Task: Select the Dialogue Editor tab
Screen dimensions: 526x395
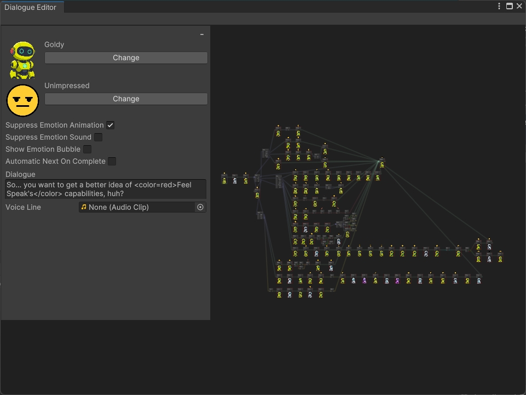Action: click(x=31, y=7)
